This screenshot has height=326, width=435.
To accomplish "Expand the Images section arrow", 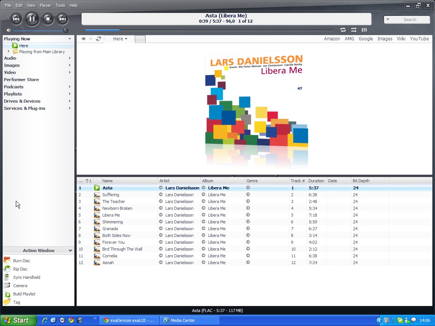I will (x=69, y=65).
